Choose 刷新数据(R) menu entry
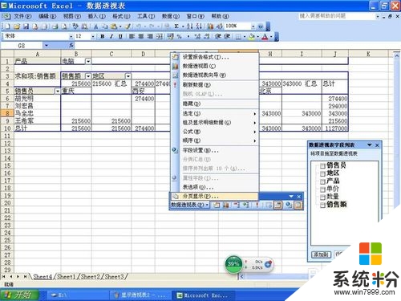Screen dimensions: 401x301 [x=214, y=85]
